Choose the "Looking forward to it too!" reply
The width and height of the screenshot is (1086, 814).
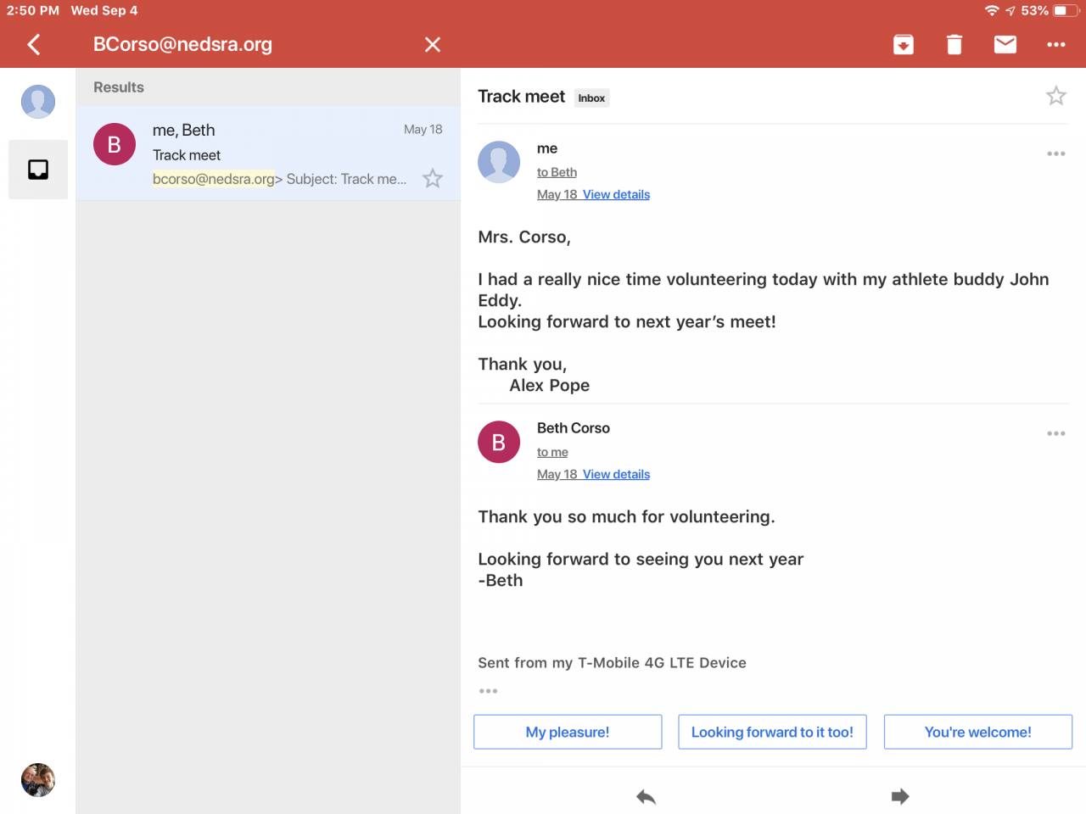click(772, 732)
